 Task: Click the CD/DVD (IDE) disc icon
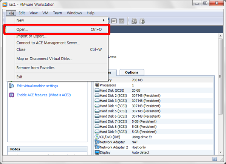click(x=97, y=137)
